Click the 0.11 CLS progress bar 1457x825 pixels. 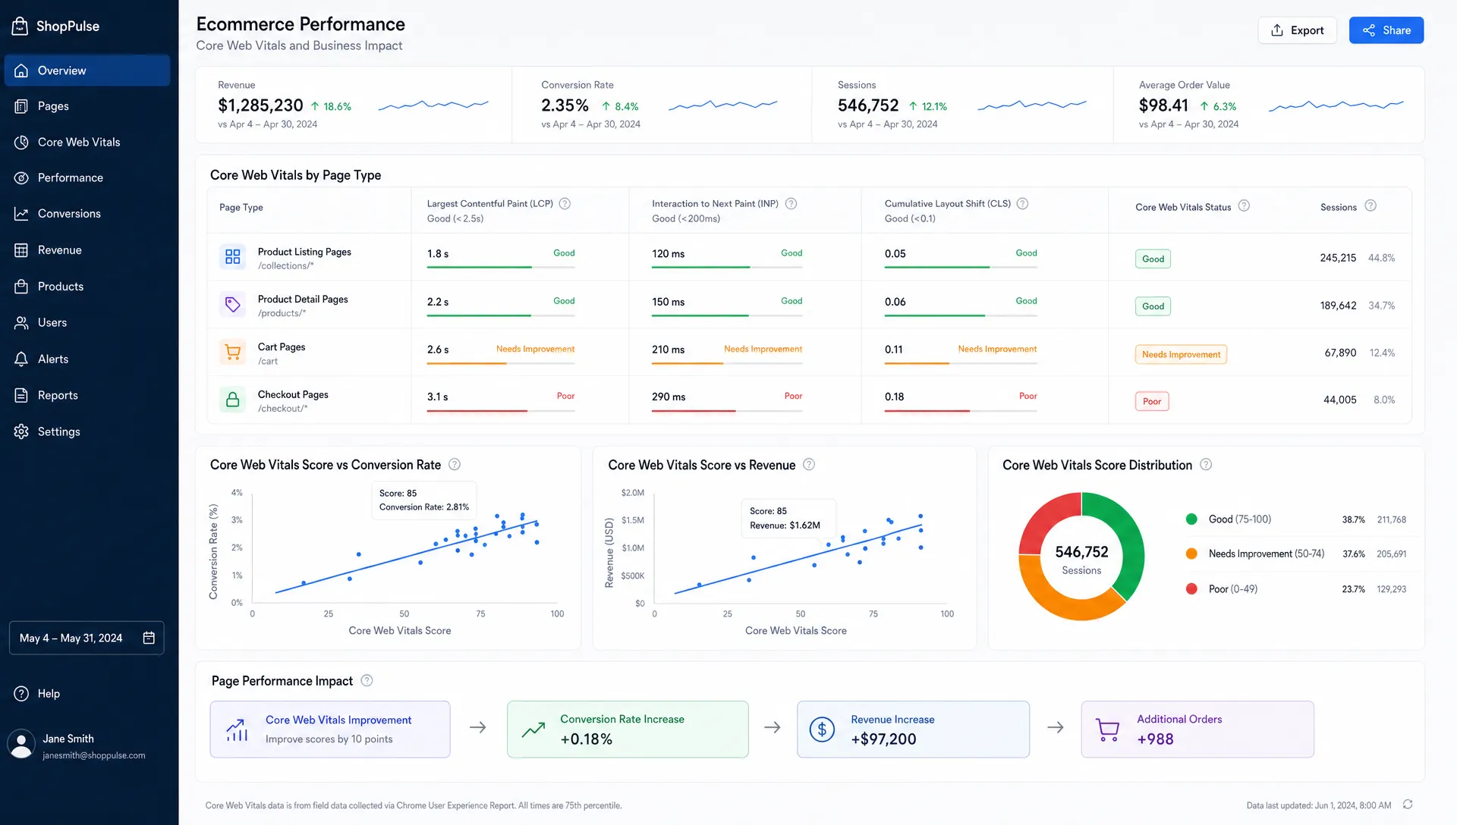click(961, 363)
